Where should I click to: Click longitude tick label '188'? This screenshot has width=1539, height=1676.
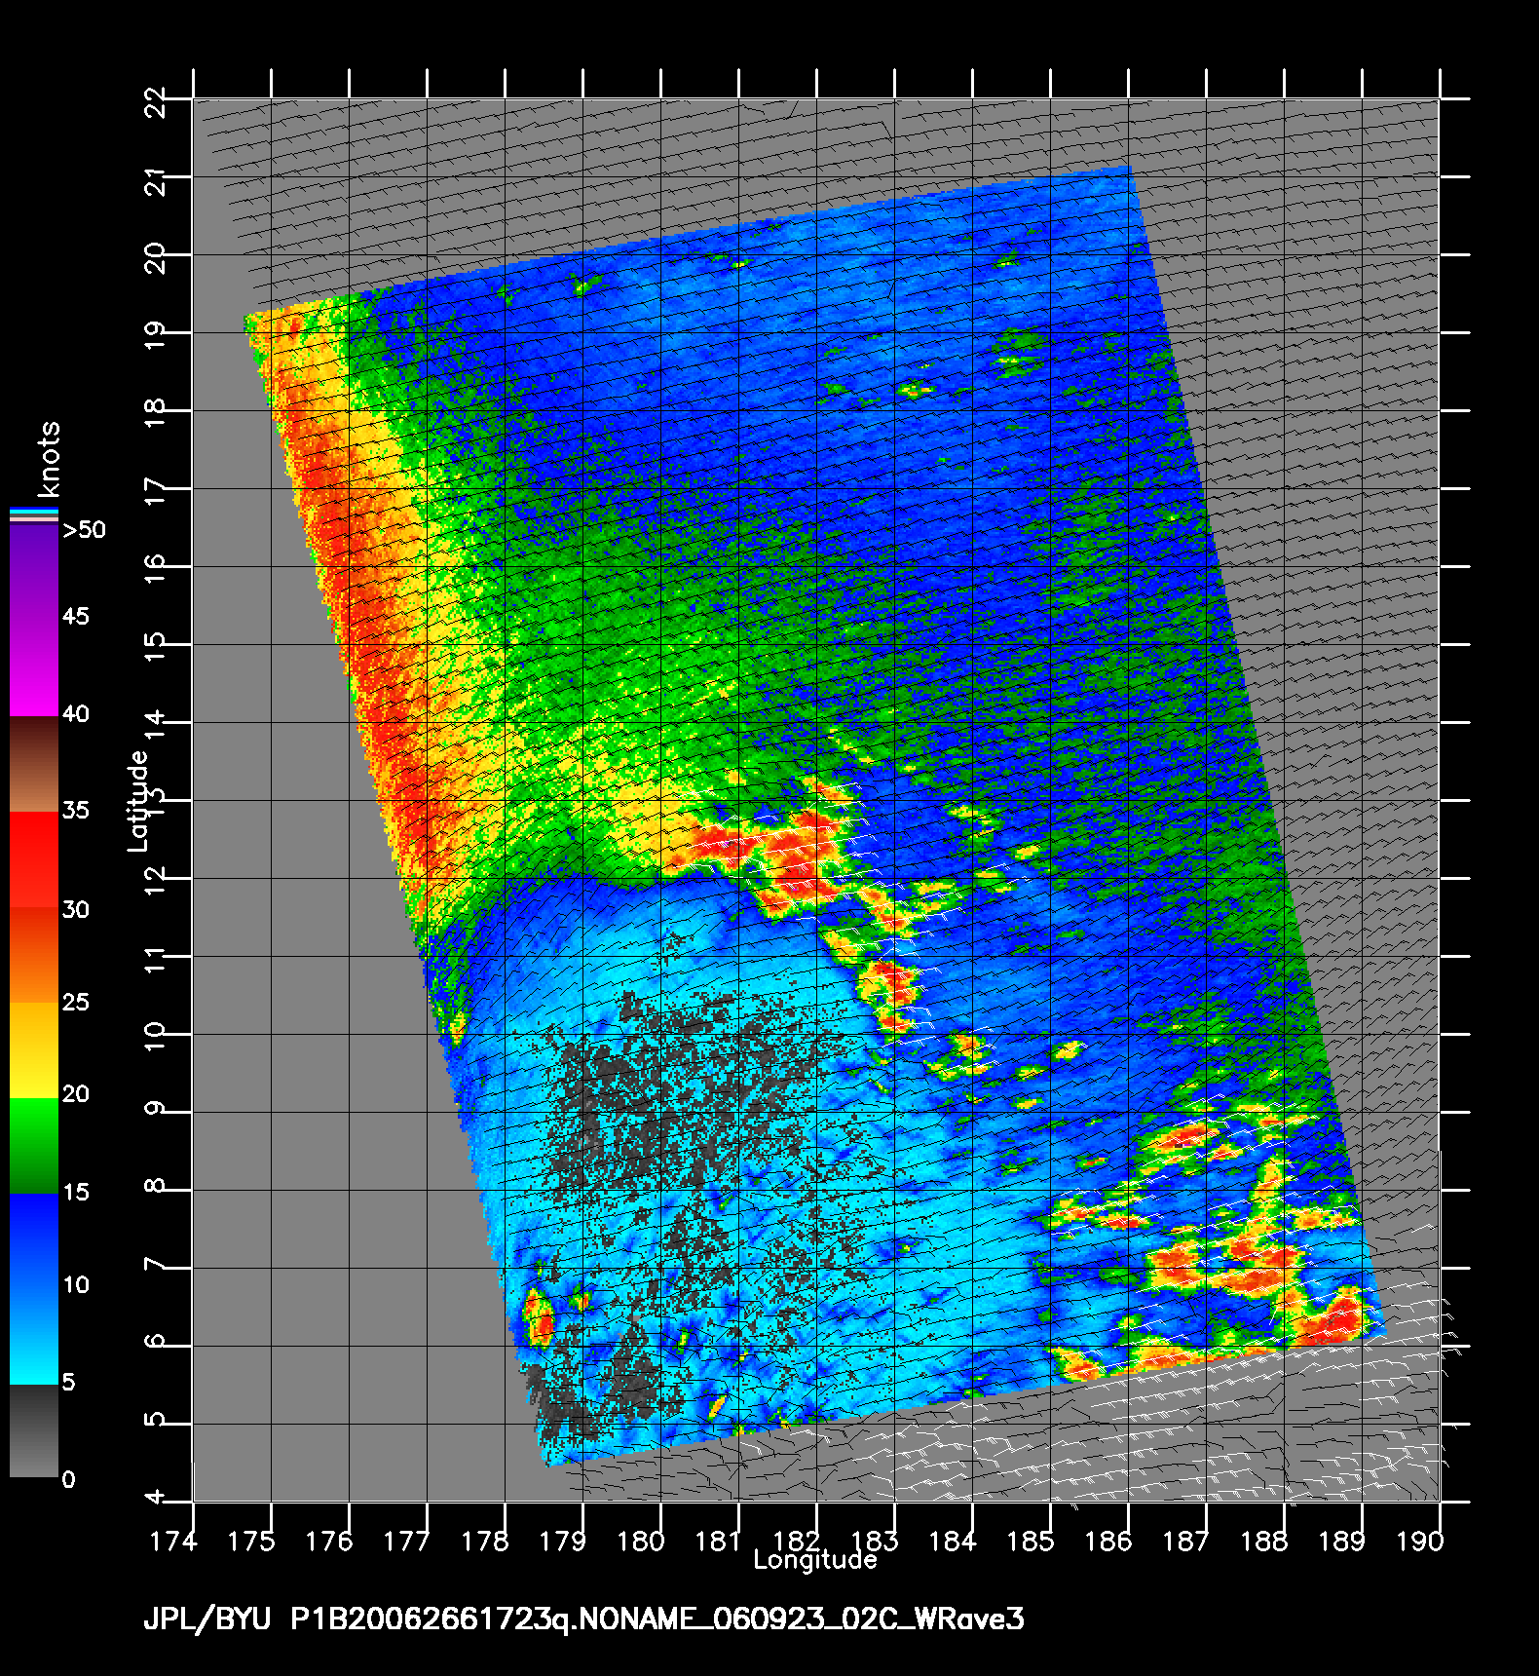coord(1264,1541)
